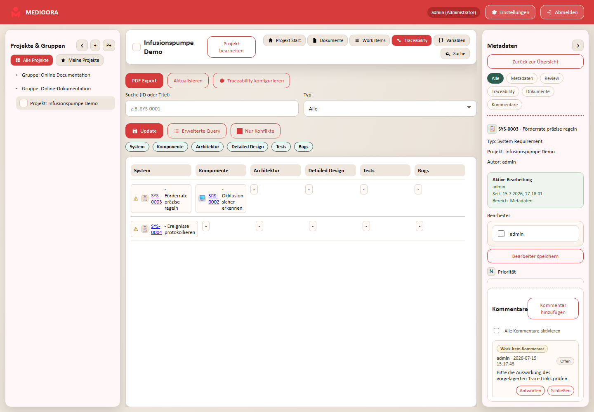594x412 pixels.
Task: Log out with the Abmelden button
Action: (562, 12)
